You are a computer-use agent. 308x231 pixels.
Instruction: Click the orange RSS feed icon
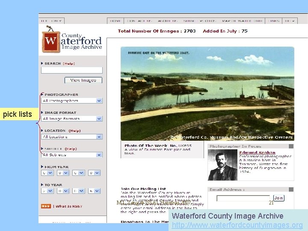(x=46, y=206)
